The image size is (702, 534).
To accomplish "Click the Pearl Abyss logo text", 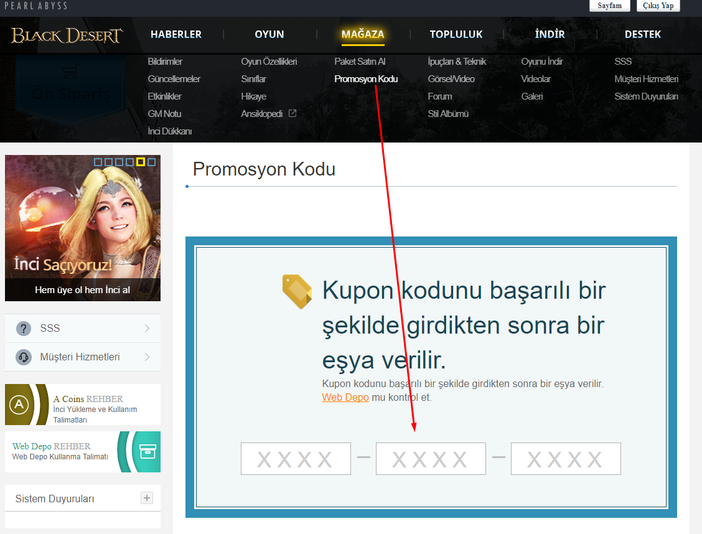I will (36, 6).
